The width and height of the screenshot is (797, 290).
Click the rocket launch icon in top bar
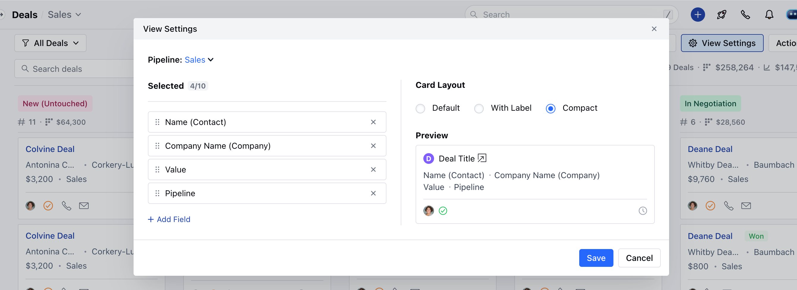pyautogui.click(x=721, y=15)
